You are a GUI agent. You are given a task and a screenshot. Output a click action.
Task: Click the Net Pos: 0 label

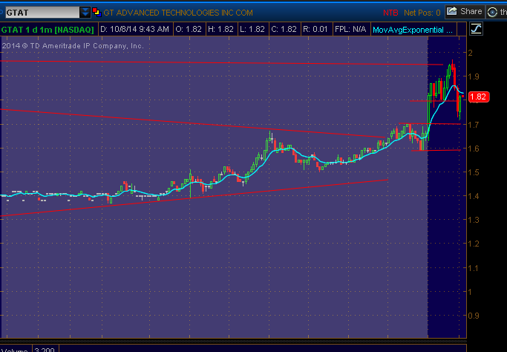pyautogui.click(x=422, y=13)
